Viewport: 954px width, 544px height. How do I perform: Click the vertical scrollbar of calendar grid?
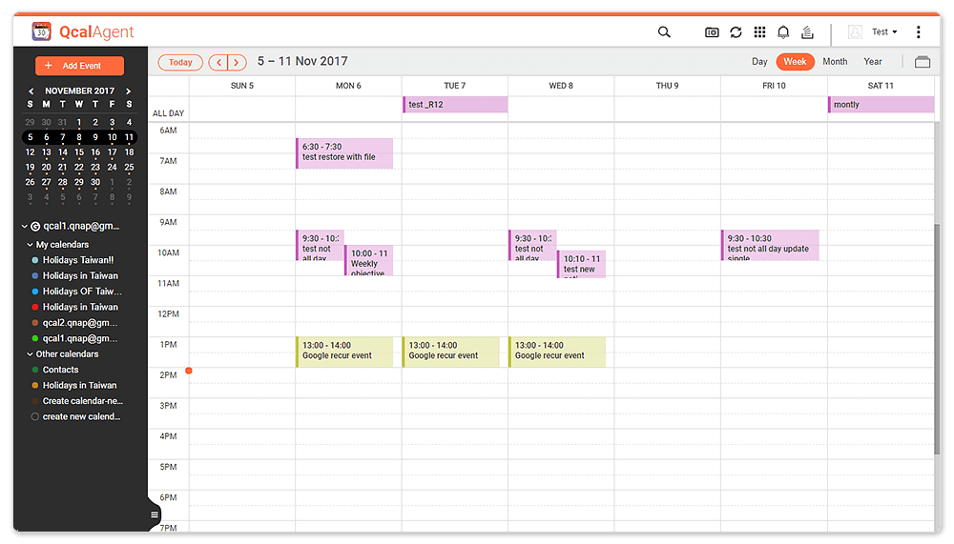point(937,338)
